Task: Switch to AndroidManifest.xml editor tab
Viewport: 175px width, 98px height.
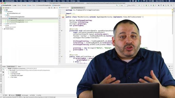Action: [x=78, y=8]
